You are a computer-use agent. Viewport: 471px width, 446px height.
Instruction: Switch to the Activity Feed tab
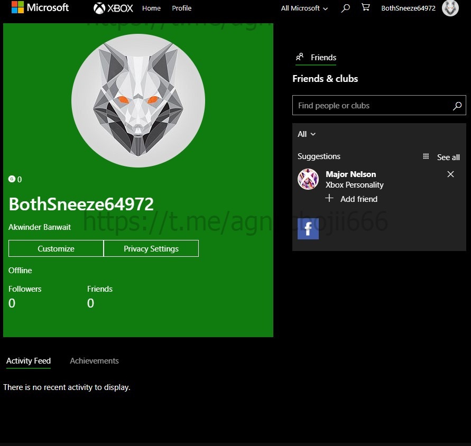click(x=29, y=361)
